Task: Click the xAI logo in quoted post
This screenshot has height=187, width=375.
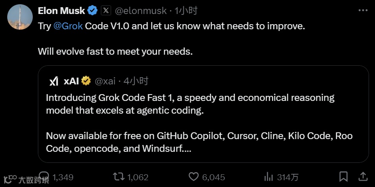Action: (x=53, y=81)
